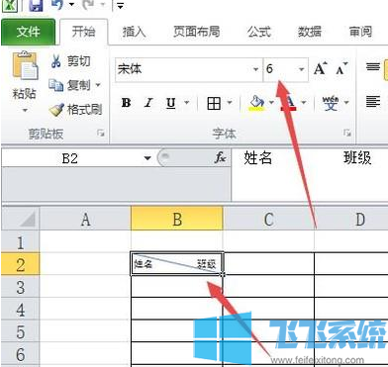Expand the font size dropdown arrow

[x=301, y=69]
